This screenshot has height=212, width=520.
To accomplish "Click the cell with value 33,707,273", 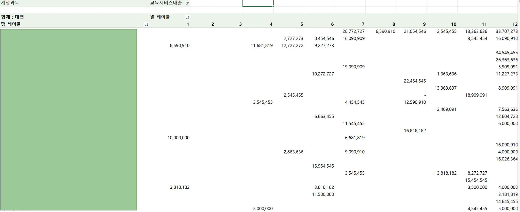I will coord(507,31).
